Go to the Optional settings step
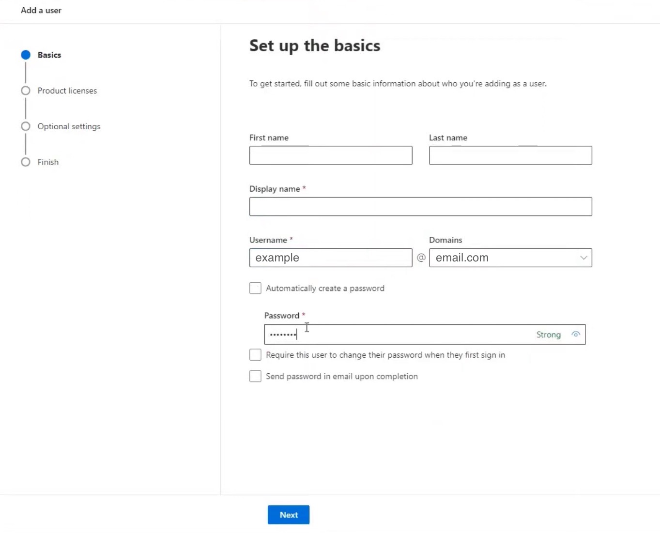660x533 pixels. click(x=69, y=127)
